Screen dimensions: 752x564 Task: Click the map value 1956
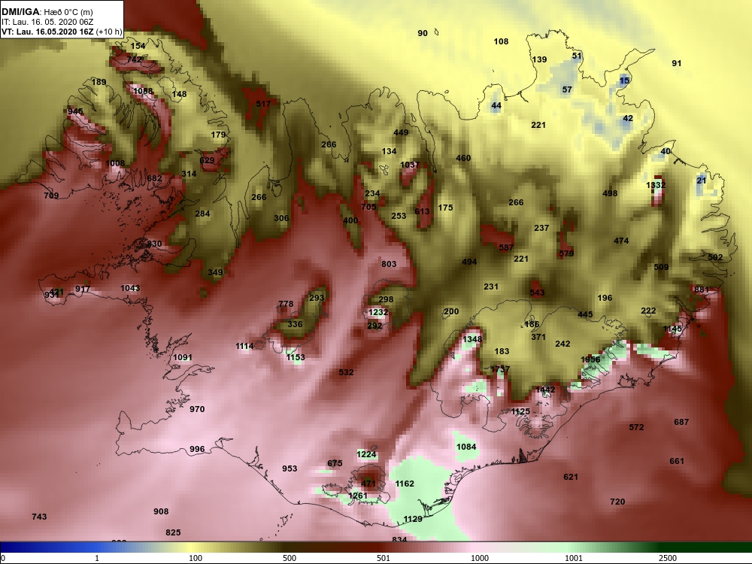pos(590,359)
